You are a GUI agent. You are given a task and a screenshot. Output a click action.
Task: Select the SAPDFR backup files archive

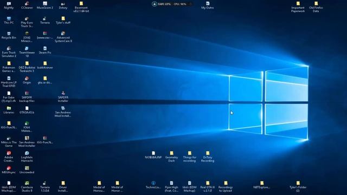27,97
